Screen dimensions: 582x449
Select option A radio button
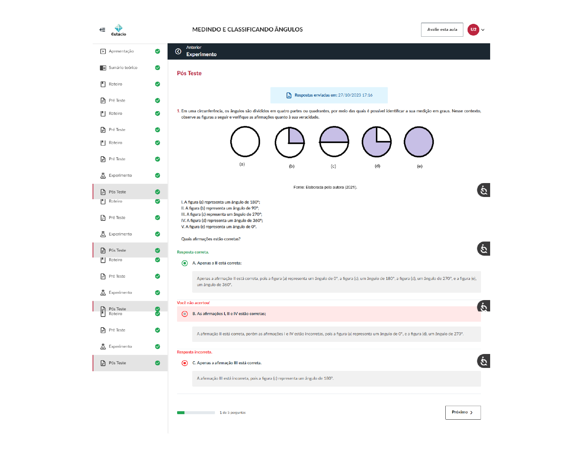pos(185,263)
